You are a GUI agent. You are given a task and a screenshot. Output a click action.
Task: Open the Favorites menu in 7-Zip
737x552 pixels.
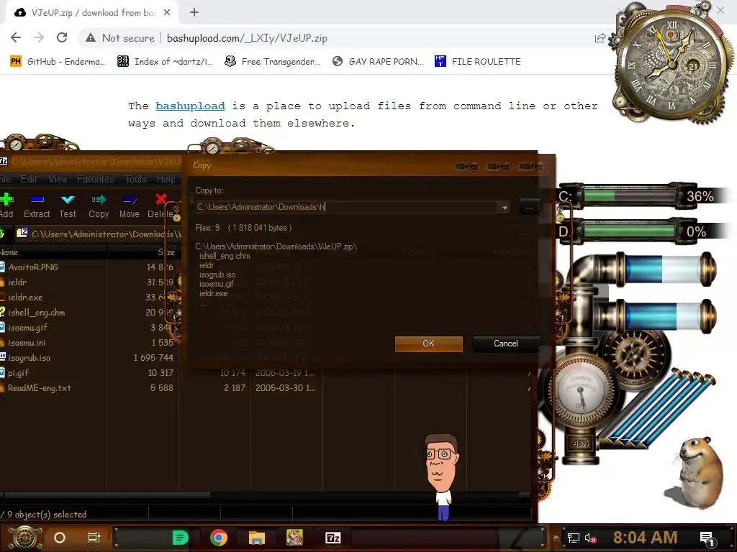pyautogui.click(x=96, y=179)
